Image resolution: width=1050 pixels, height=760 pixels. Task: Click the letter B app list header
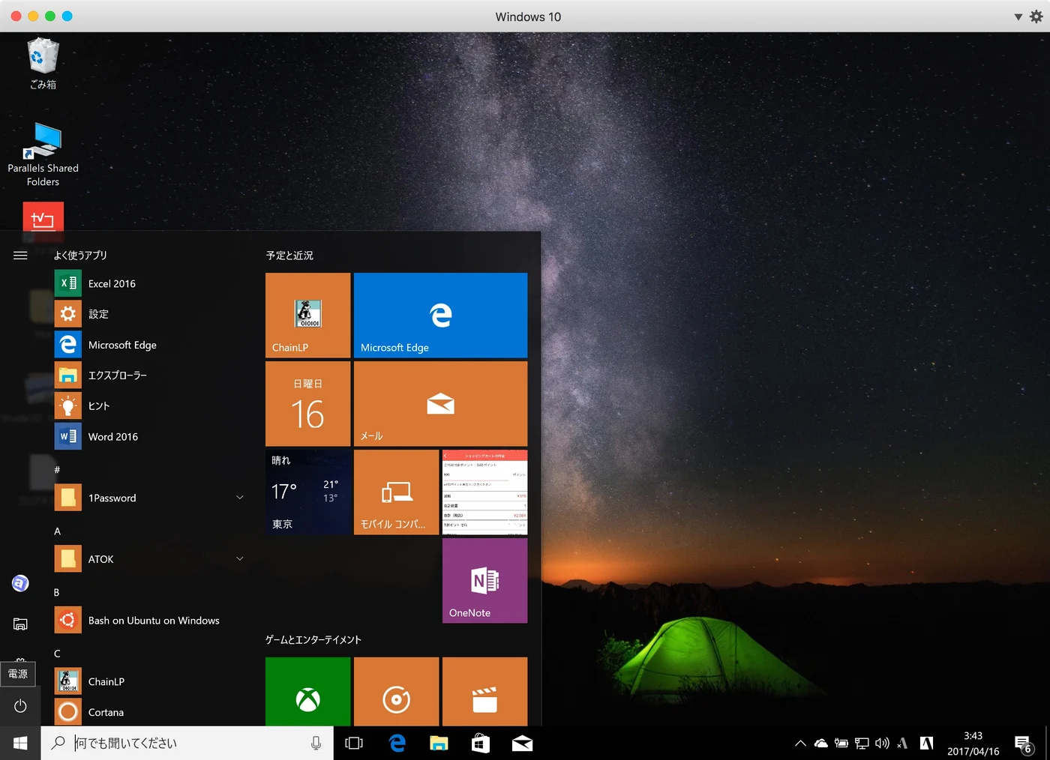[x=57, y=593]
